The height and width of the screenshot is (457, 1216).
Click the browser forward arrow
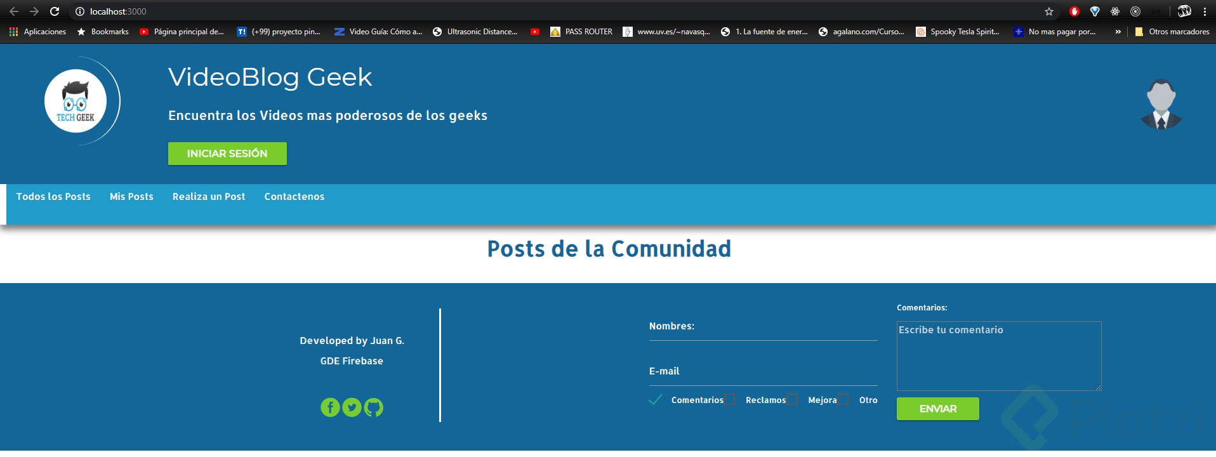click(34, 11)
